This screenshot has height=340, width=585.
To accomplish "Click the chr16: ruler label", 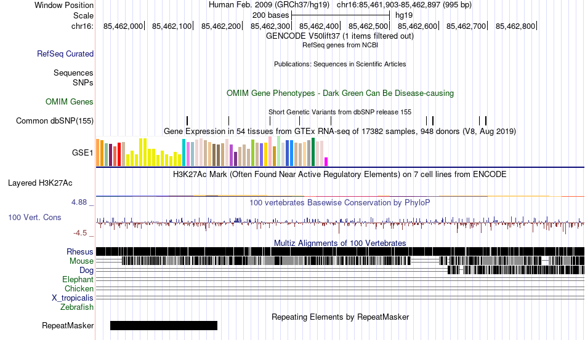I will coord(83,26).
